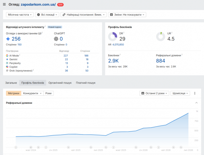This screenshot has height=155, width=204.
Task: Open the hamburger menu icon
Action: click(x=4, y=5)
